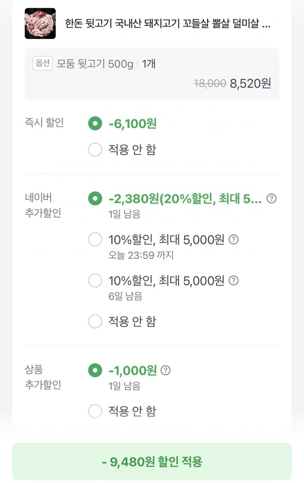The image size is (304, 483).
Task: Pick 10% coupon expiring 오늘 23:59
Action: 95,240
